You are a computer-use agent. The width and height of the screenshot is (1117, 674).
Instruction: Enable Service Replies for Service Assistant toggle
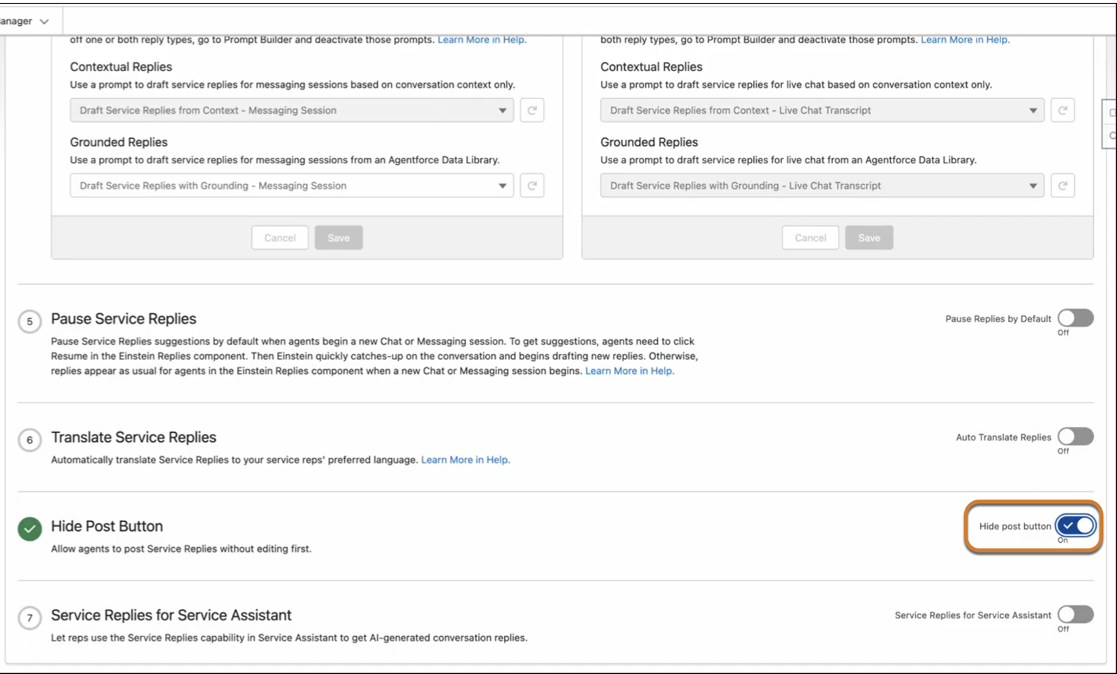pyautogui.click(x=1075, y=615)
